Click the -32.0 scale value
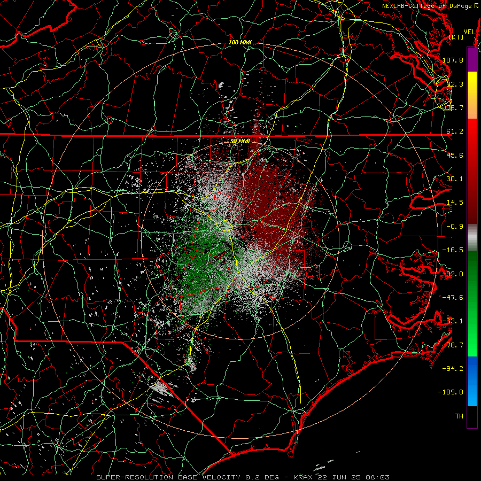This screenshot has height=481, width=481. 453,274
